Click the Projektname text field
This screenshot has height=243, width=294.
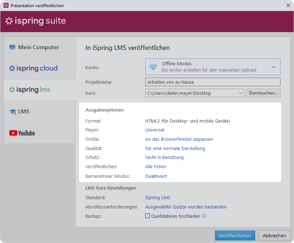pos(212,82)
